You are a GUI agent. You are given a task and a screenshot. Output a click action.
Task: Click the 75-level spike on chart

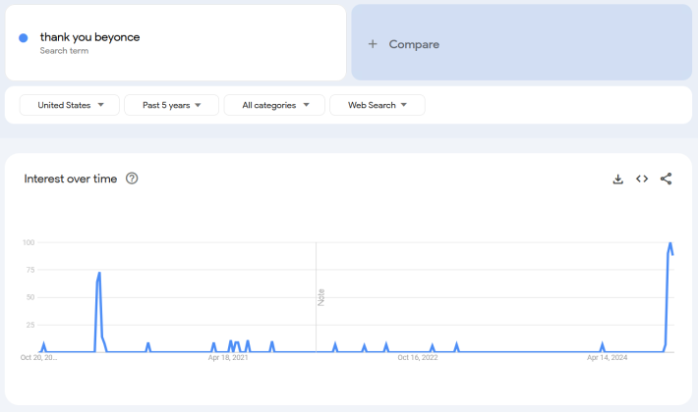pos(99,273)
